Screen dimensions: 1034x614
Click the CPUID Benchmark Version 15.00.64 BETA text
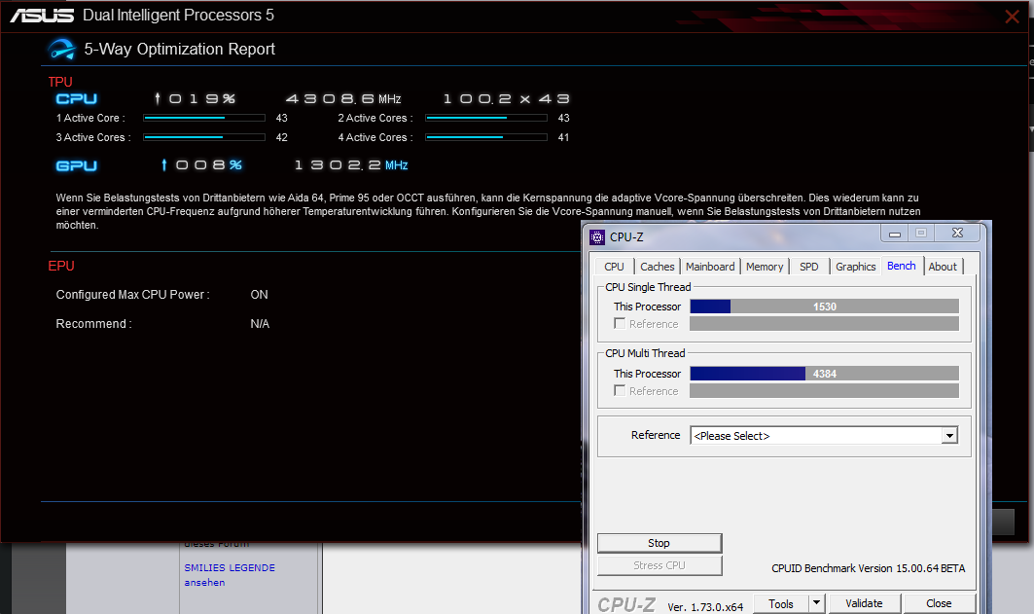pos(868,568)
